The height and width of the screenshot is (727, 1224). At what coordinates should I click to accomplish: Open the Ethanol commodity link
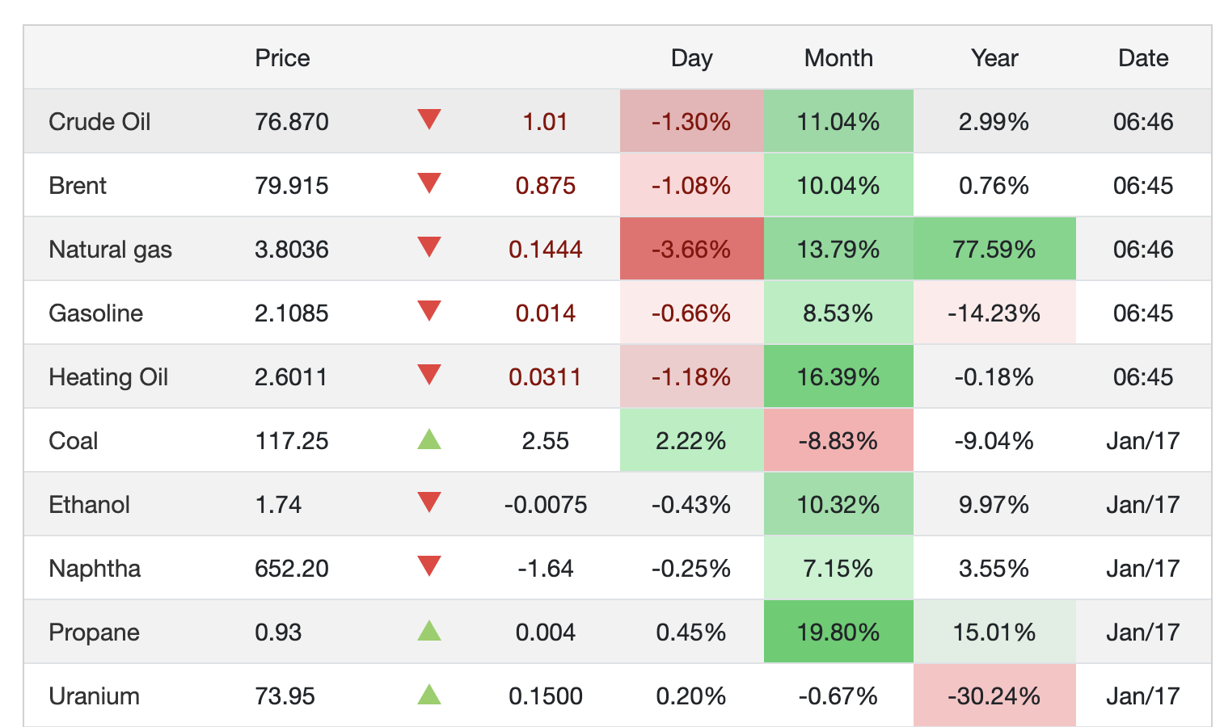click(x=89, y=505)
